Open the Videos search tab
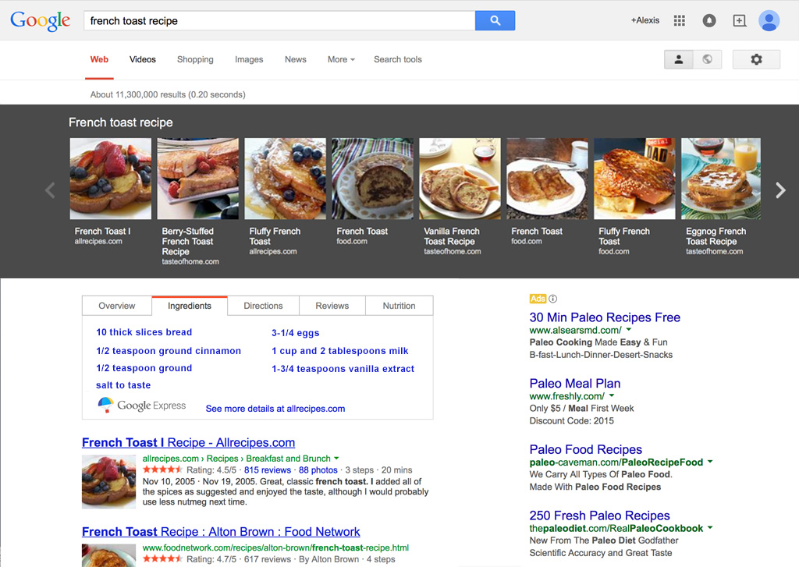 pos(143,59)
